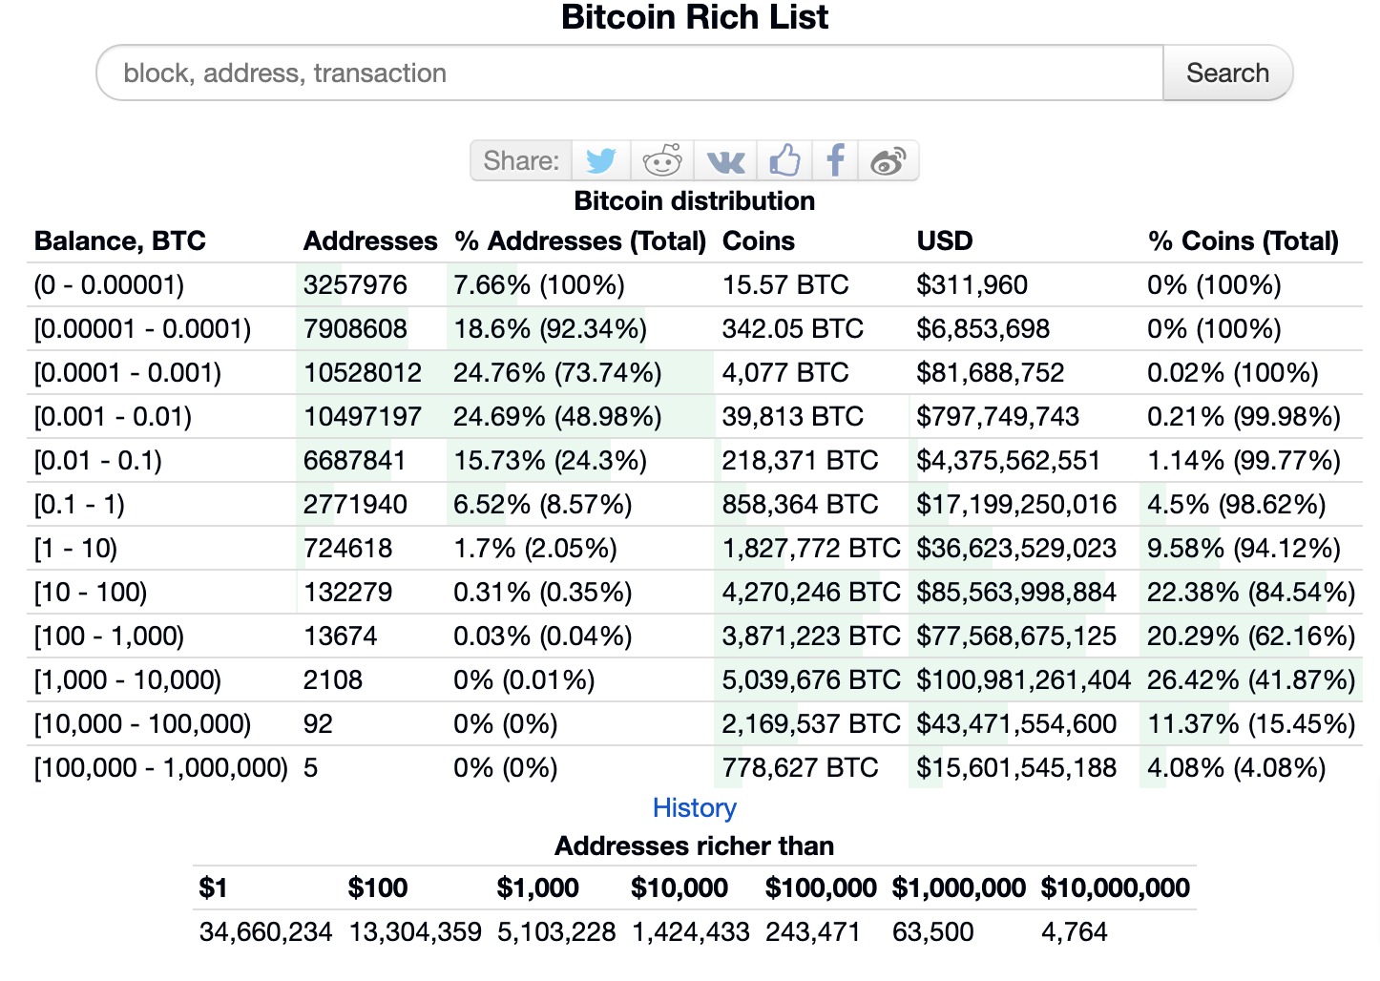Click address count 7908608
Image resolution: width=1380 pixels, height=981 pixels.
point(355,328)
